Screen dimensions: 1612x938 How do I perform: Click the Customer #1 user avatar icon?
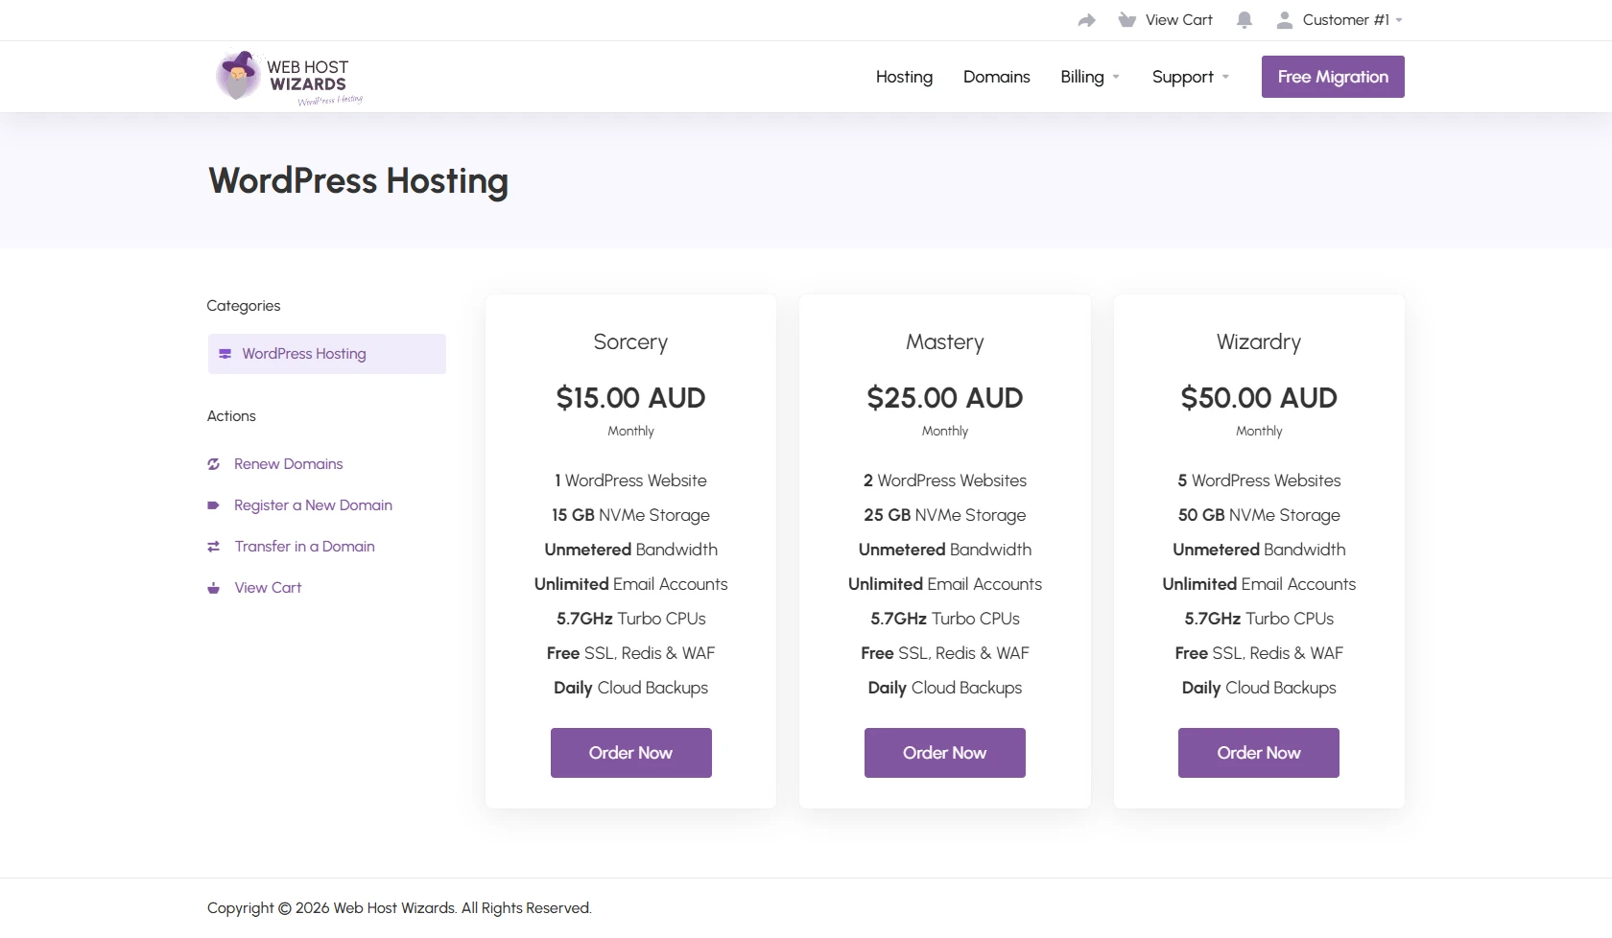tap(1285, 20)
